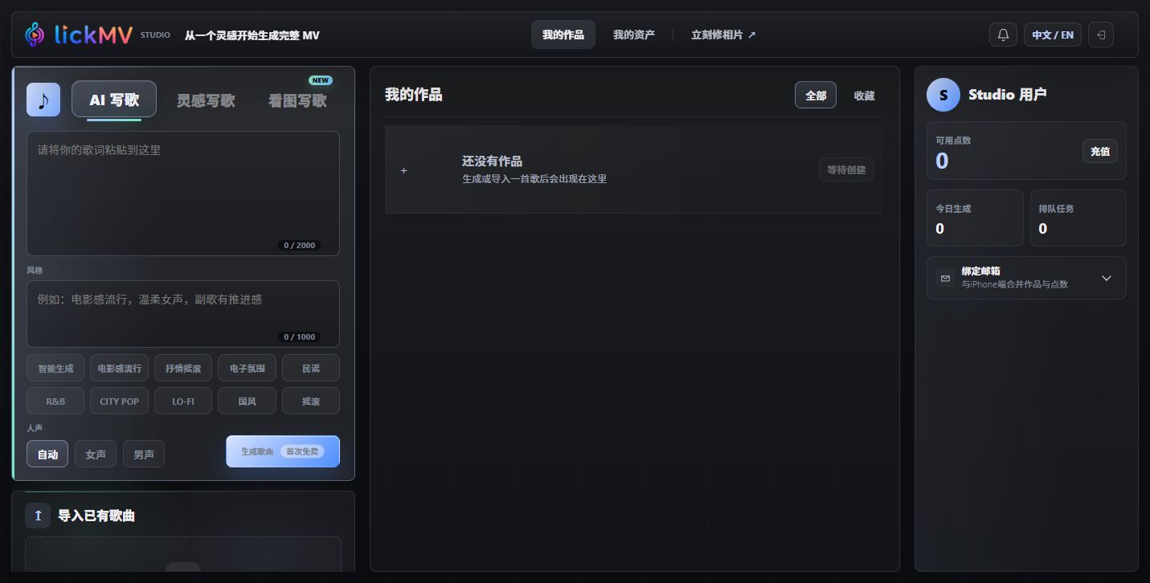
Task: Click the envelope icon beside 绑定邮箱
Action: point(945,278)
